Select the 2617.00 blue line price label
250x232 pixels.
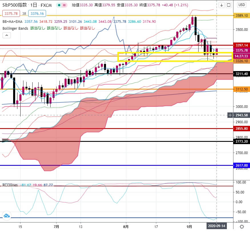[x=241, y=166]
